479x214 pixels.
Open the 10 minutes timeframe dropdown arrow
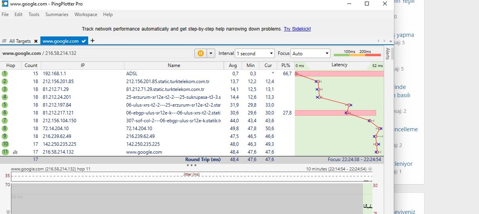coord(370,169)
